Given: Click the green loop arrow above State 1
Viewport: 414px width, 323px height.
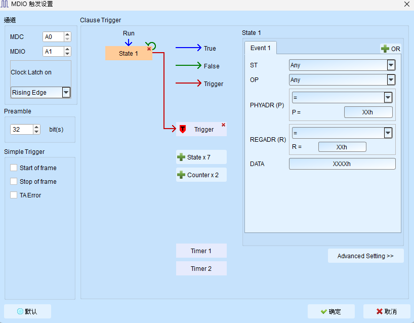Looking at the screenshot, I should pyautogui.click(x=151, y=46).
